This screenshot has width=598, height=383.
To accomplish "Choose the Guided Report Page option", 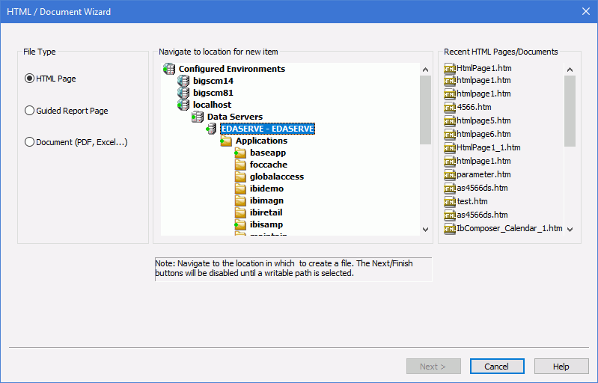I will tap(30, 111).
